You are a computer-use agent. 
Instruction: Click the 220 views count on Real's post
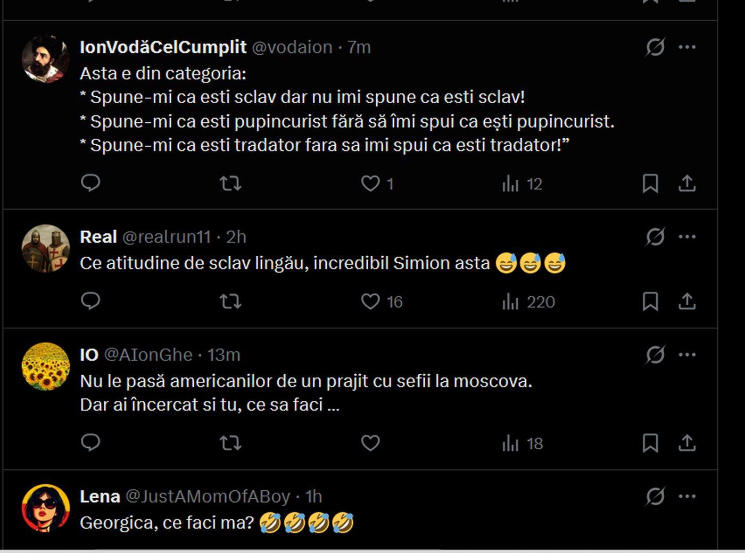coord(542,301)
